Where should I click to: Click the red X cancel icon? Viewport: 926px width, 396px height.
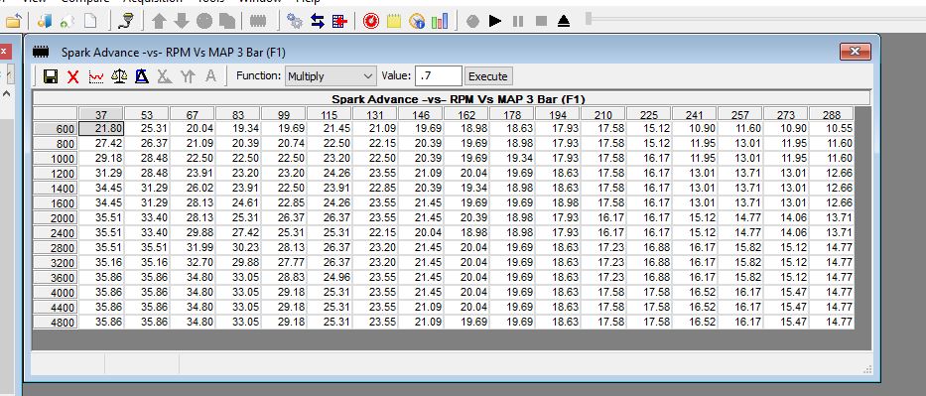[72, 76]
